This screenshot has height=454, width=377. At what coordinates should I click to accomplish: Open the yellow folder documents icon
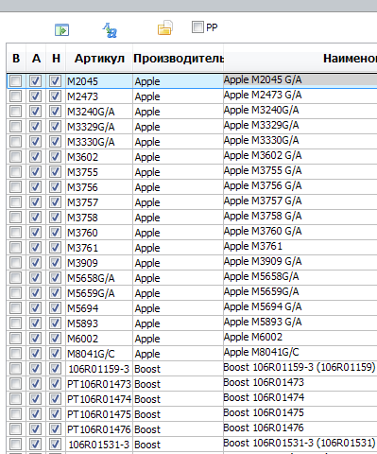[165, 27]
